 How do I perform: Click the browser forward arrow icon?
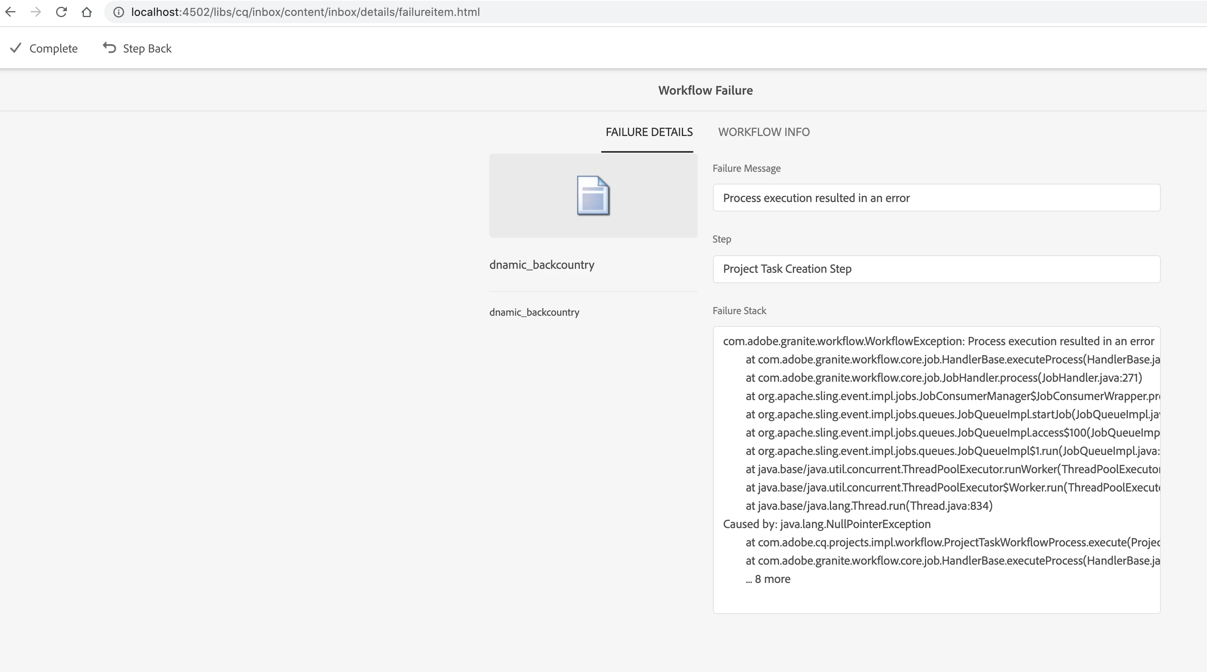[36, 12]
